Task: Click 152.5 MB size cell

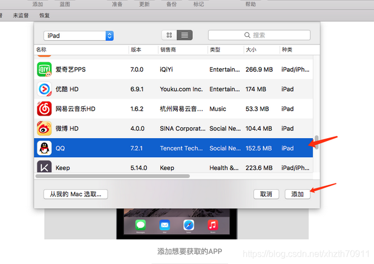Action: coord(259,148)
